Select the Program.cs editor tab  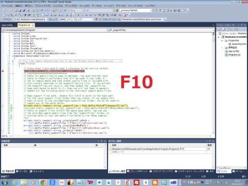[x=24, y=25]
